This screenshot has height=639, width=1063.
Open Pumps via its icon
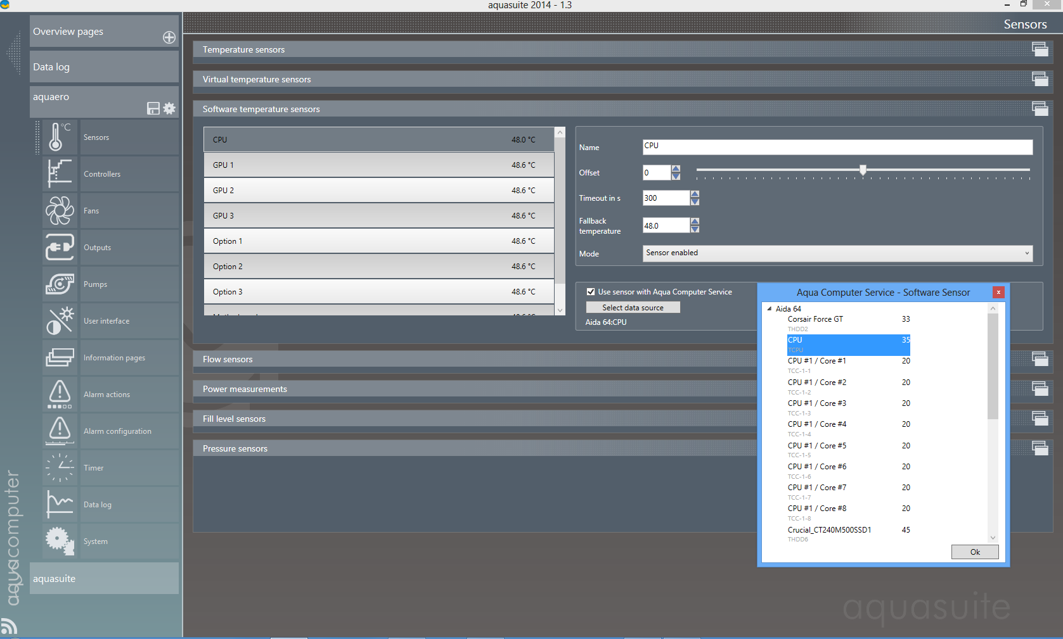[x=60, y=284]
